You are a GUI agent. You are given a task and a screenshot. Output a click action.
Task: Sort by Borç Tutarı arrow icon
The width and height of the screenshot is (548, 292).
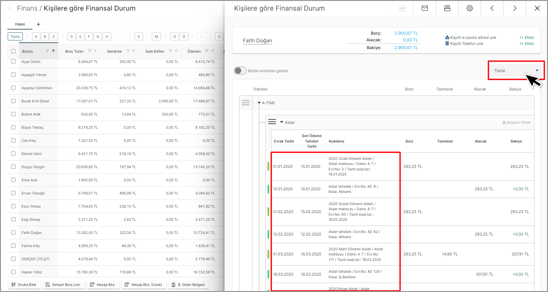tap(95, 51)
